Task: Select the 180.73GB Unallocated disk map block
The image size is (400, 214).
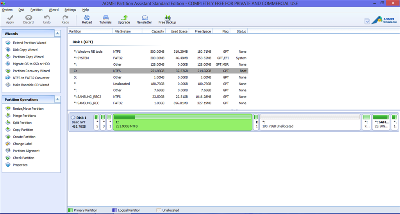Action: [310, 122]
